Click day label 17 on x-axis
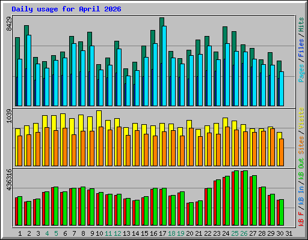This screenshot has height=240, width=308. 162,233
